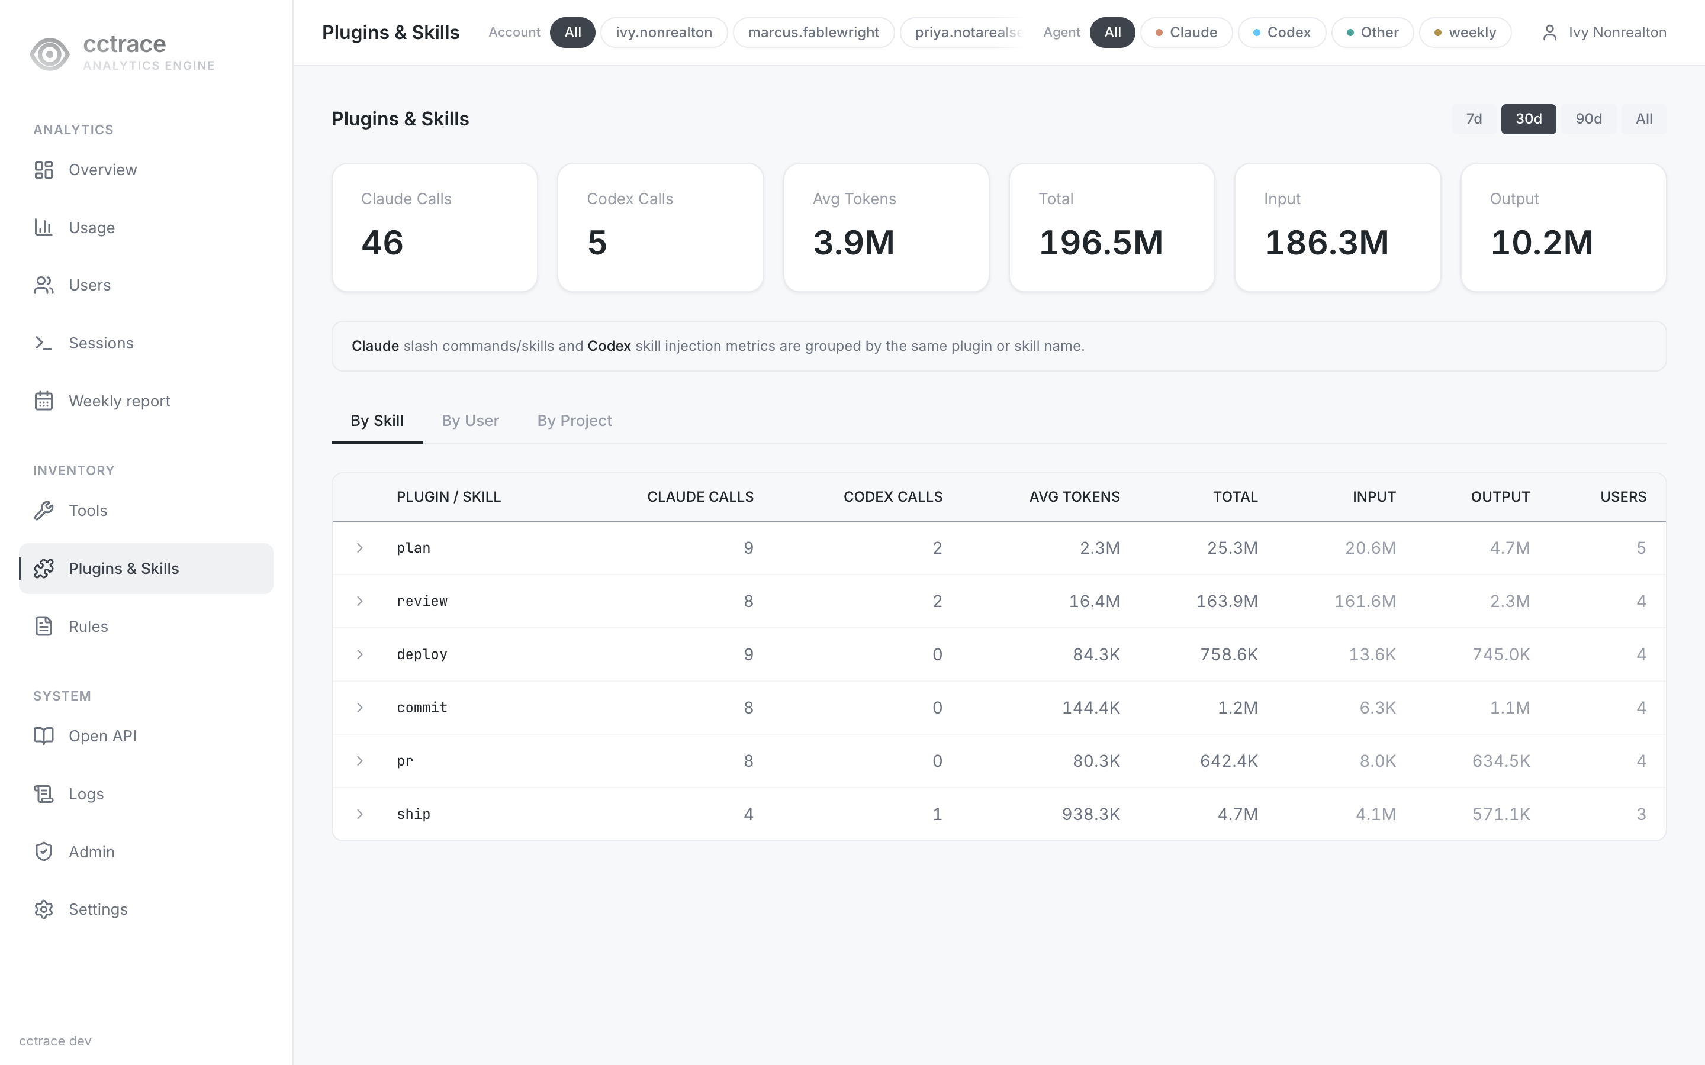Filter by the priya.notareals… account pill
The image size is (1705, 1065).
pyautogui.click(x=963, y=33)
